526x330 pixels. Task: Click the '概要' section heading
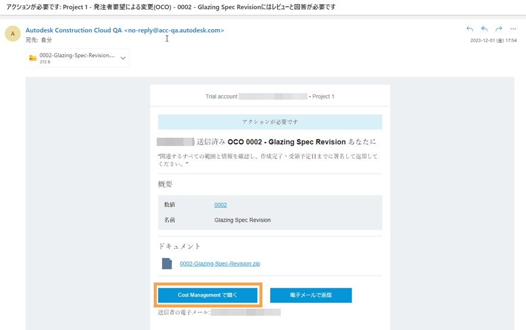165,184
